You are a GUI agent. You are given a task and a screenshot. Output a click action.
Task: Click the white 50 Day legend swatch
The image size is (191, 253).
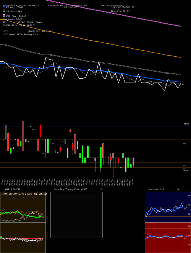click(x=4, y=11)
